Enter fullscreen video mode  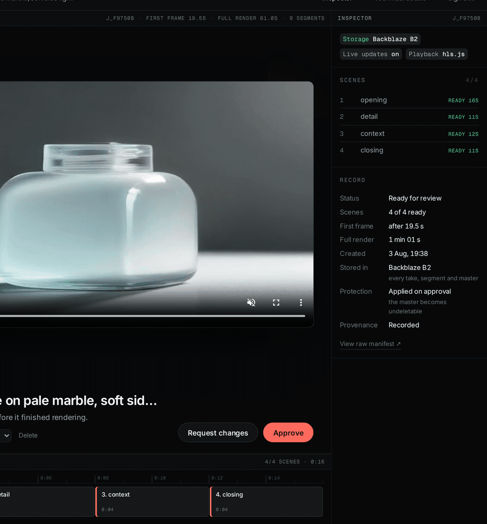pos(276,303)
